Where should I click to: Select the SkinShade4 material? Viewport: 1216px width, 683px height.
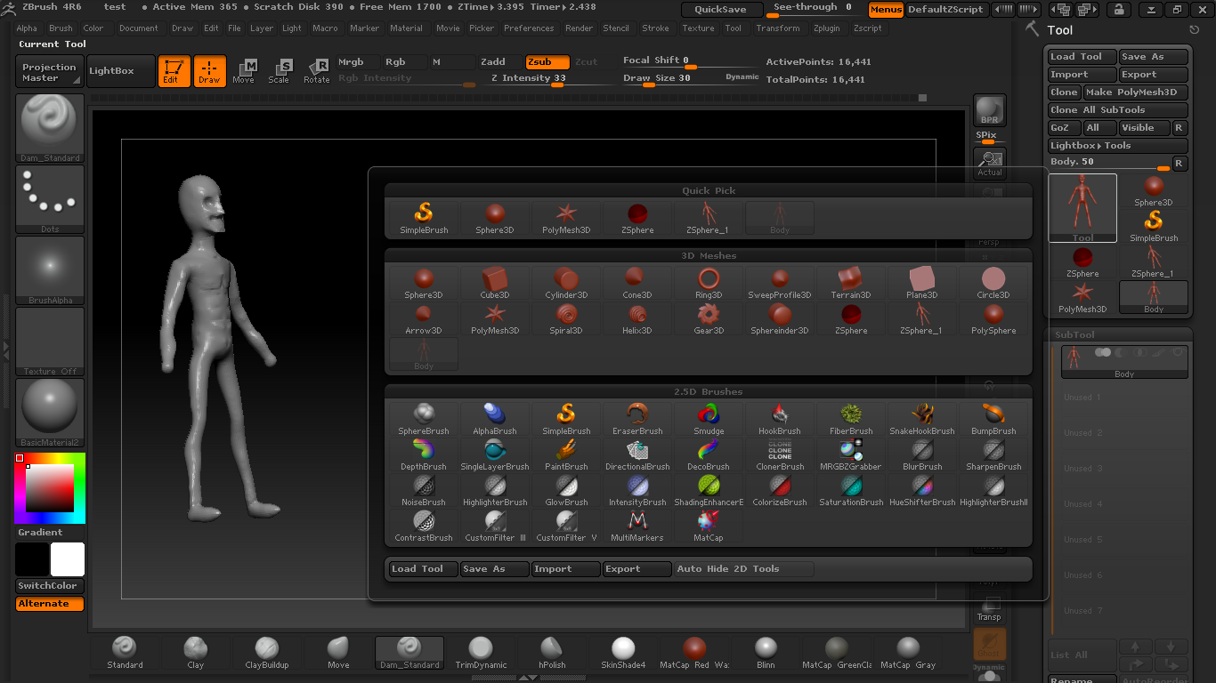(623, 653)
